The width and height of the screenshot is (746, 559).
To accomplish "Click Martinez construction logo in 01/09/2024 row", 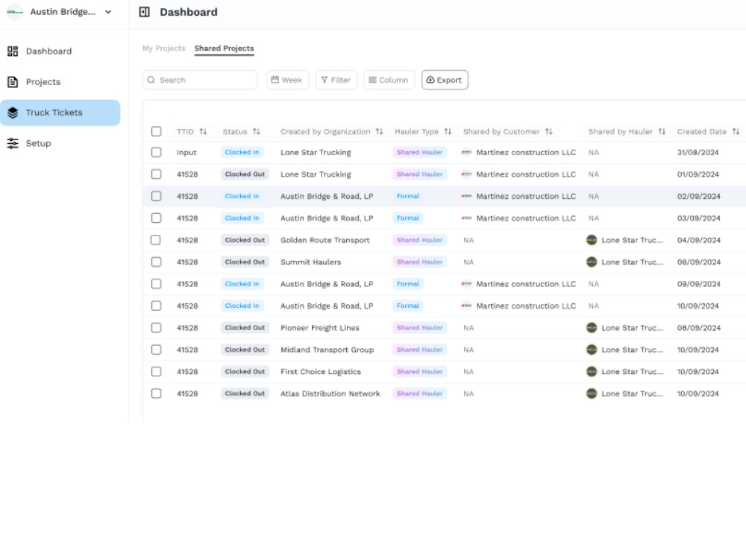I will click(466, 174).
